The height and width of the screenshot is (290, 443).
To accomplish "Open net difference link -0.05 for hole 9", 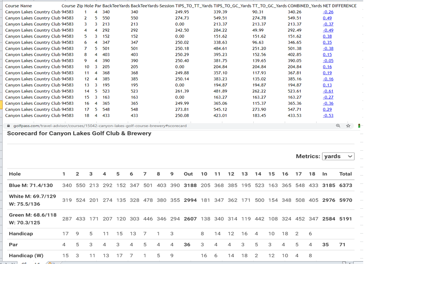I will tap(328, 61).
